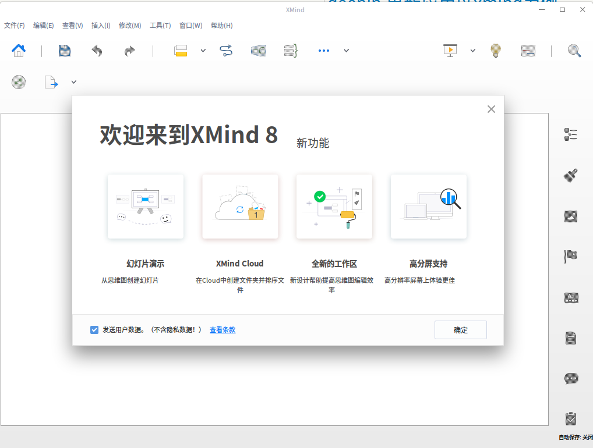Click the 自动保存 status bar text
The height and width of the screenshot is (448, 593).
tap(576, 438)
